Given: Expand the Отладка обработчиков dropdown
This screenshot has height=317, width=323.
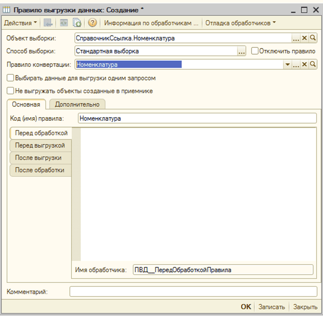Looking at the screenshot, I should click(240, 23).
